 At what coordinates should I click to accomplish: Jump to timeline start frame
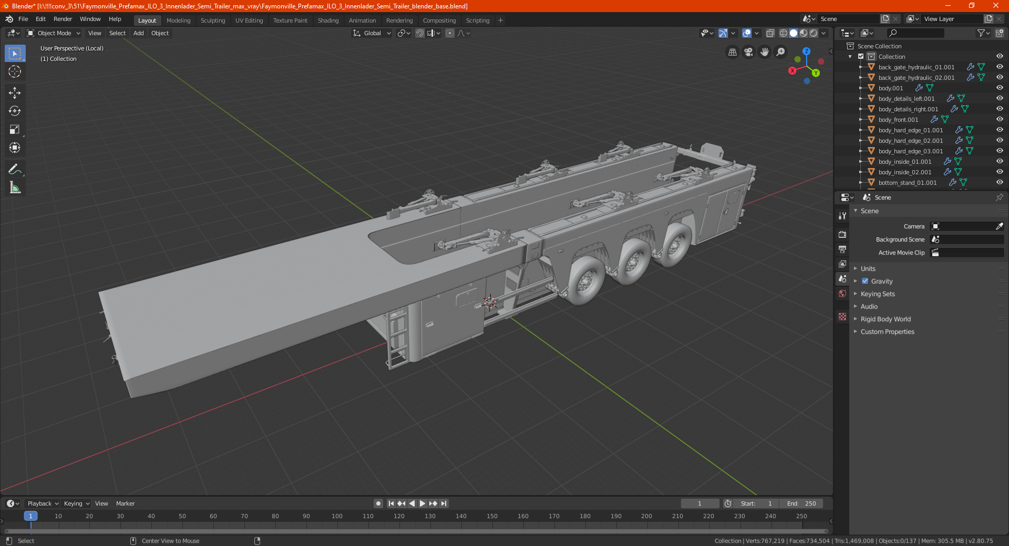[391, 503]
